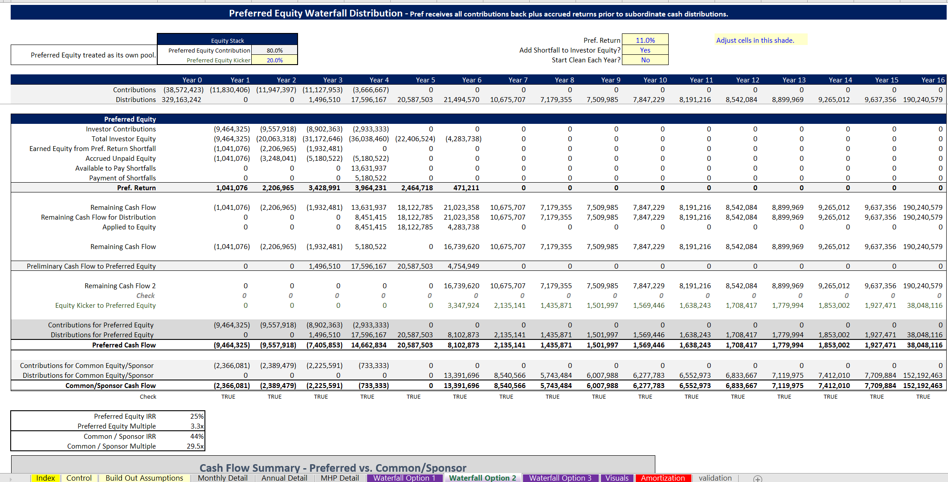Viewport: 948px width, 482px height.
Task: Select Waterfall Option 2 tab
Action: [482, 478]
